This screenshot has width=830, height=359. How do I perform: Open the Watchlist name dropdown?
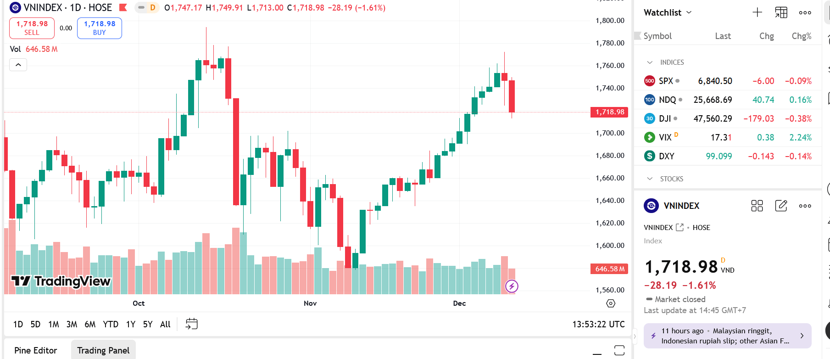(668, 12)
